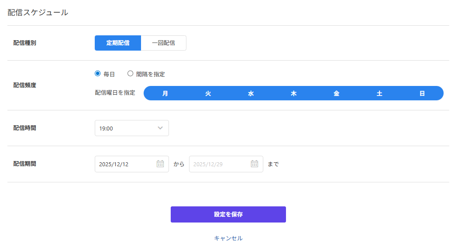458x250 pixels.
Task: Toggle the 月 (Monday) delivery day
Action: click(x=165, y=93)
